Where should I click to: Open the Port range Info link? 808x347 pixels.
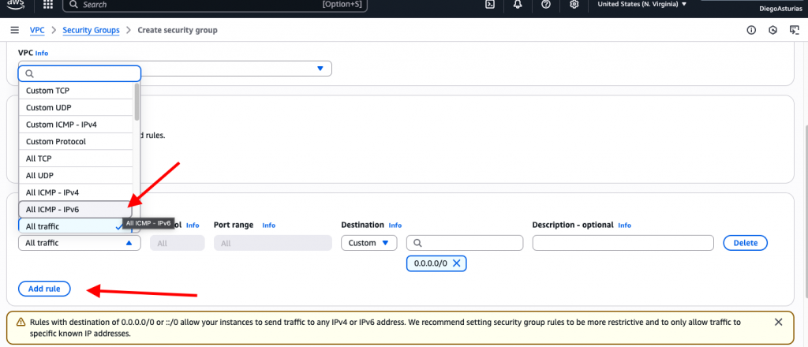click(x=268, y=226)
